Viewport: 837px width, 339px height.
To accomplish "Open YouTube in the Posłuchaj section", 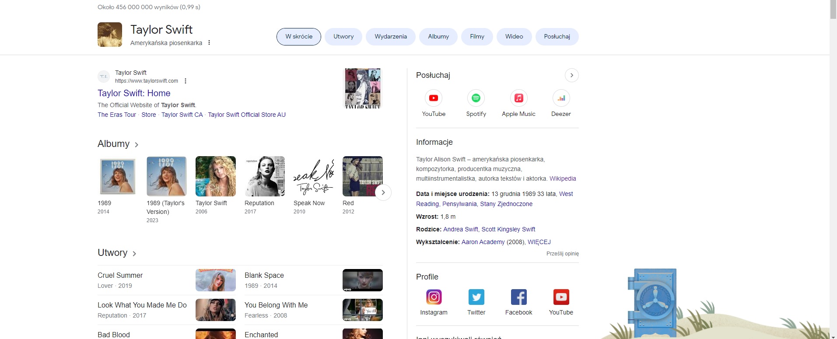I will (x=434, y=104).
